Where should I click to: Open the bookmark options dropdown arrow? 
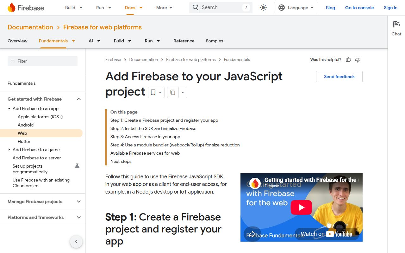point(160,92)
